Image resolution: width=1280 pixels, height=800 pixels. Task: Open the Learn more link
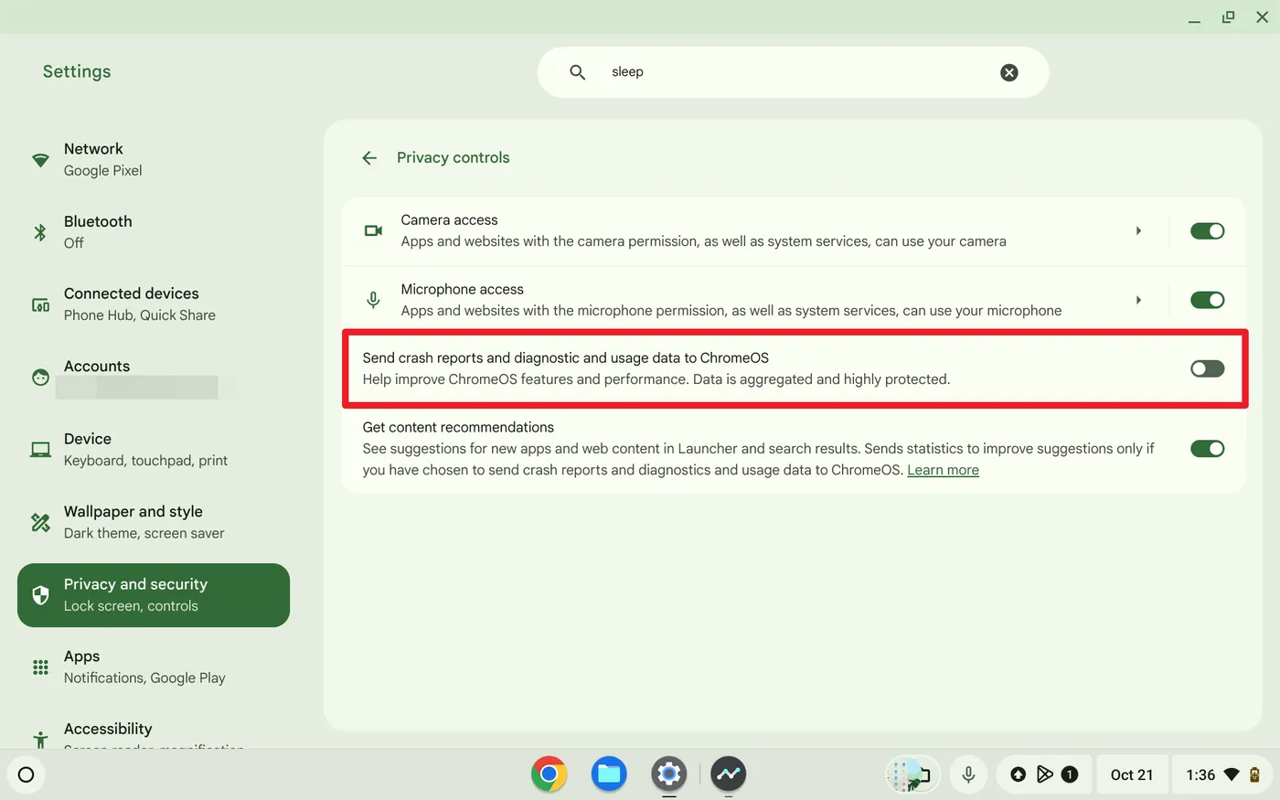click(x=943, y=470)
